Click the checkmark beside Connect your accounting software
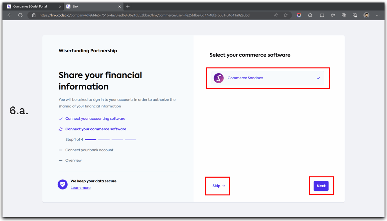Viewport: 387px width, 221px height. (x=60, y=119)
